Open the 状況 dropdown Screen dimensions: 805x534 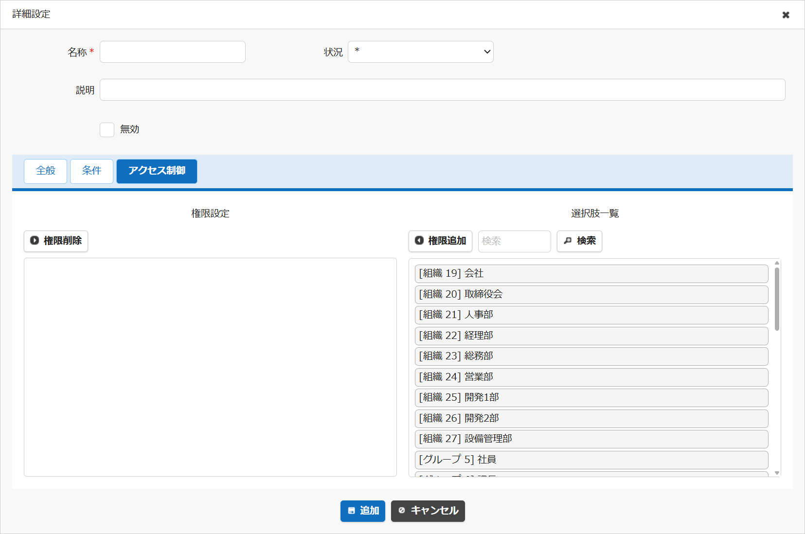point(421,52)
